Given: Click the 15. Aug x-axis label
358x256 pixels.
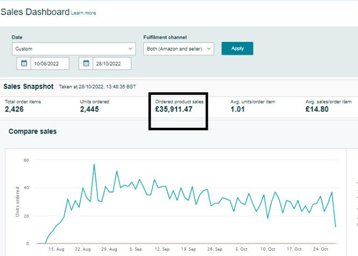Looking at the screenshot, I should pyautogui.click(x=56, y=250).
